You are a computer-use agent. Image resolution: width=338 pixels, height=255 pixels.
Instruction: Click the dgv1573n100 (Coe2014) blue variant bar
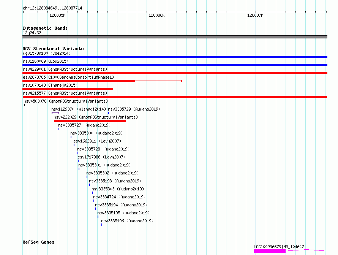click(x=175, y=57)
